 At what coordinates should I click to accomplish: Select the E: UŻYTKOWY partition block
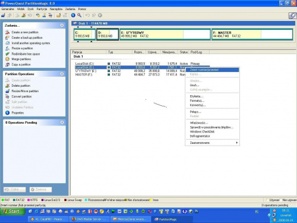pyautogui.click(x=165, y=34)
